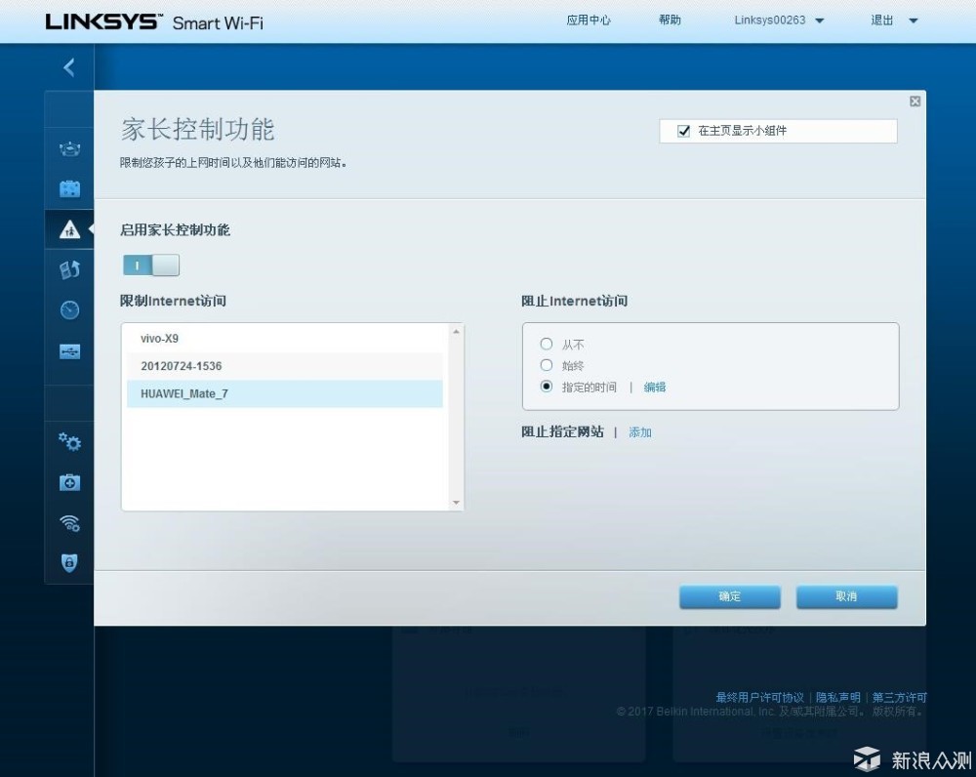Open the Speed Test gauge icon
The image size is (976, 777).
(69, 310)
